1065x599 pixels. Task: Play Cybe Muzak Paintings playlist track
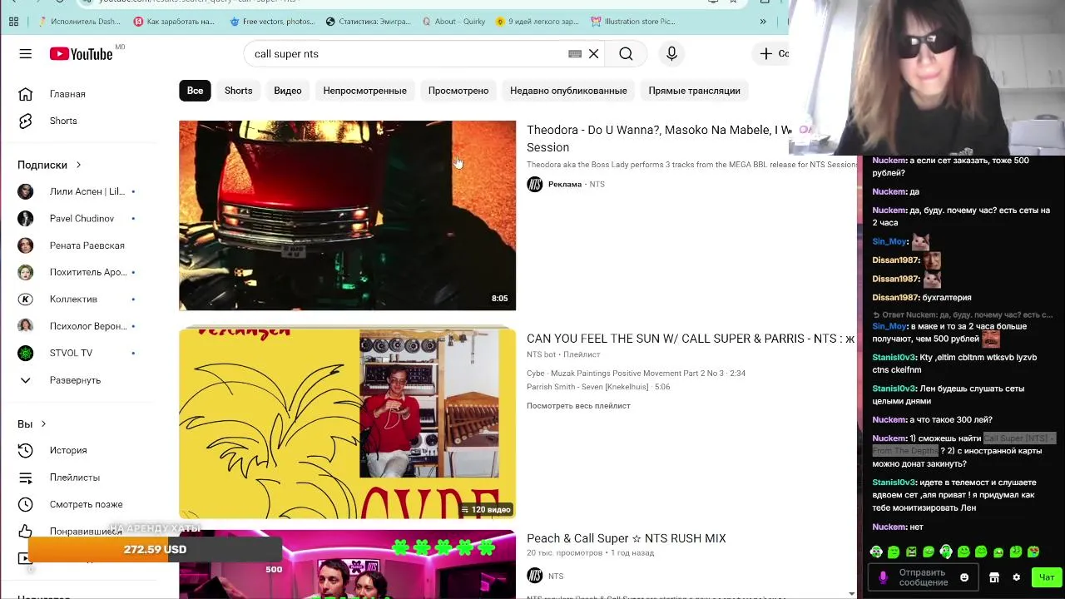(636, 374)
